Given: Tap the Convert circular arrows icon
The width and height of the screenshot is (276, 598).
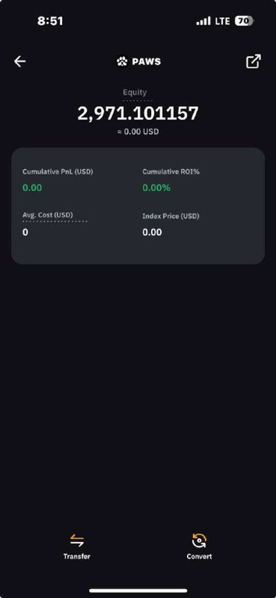Looking at the screenshot, I should coord(199,540).
